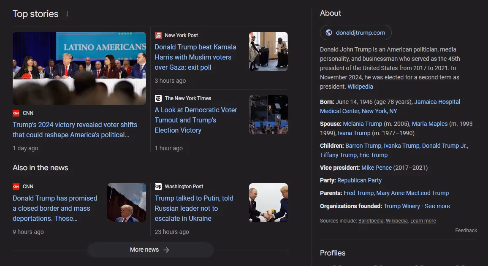Open the Mike Pence link
The height and width of the screenshot is (266, 488).
(377, 168)
